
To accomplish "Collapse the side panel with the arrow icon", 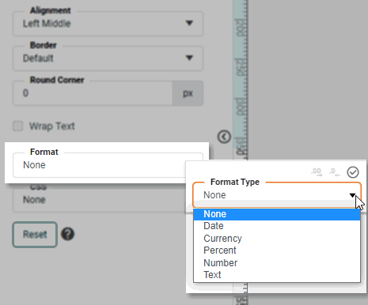I will tap(224, 137).
